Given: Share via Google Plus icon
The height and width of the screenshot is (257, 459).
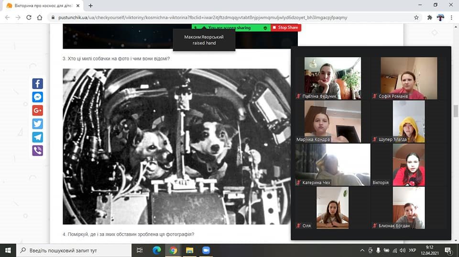Looking at the screenshot, I should (x=37, y=111).
